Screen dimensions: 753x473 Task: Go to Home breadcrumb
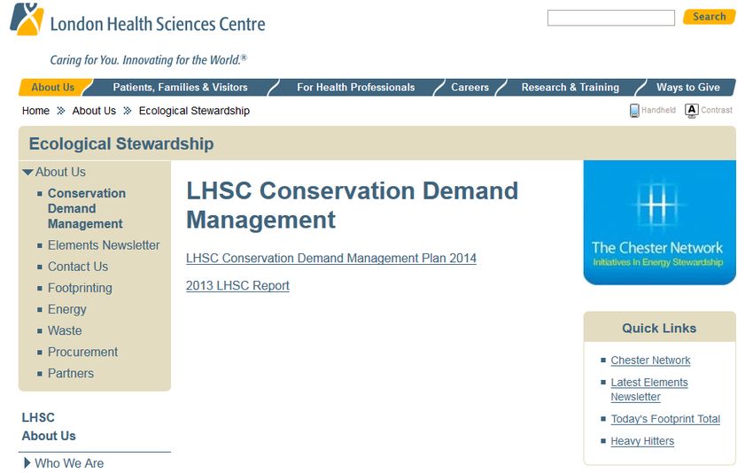[35, 111]
